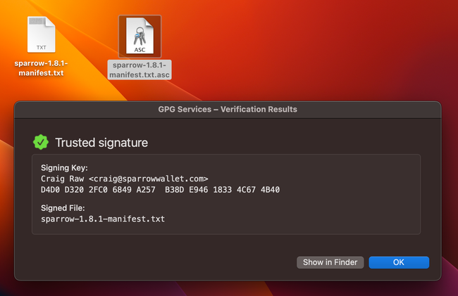Click the green trusted checkmark badge
458x296 pixels.
pyautogui.click(x=41, y=142)
